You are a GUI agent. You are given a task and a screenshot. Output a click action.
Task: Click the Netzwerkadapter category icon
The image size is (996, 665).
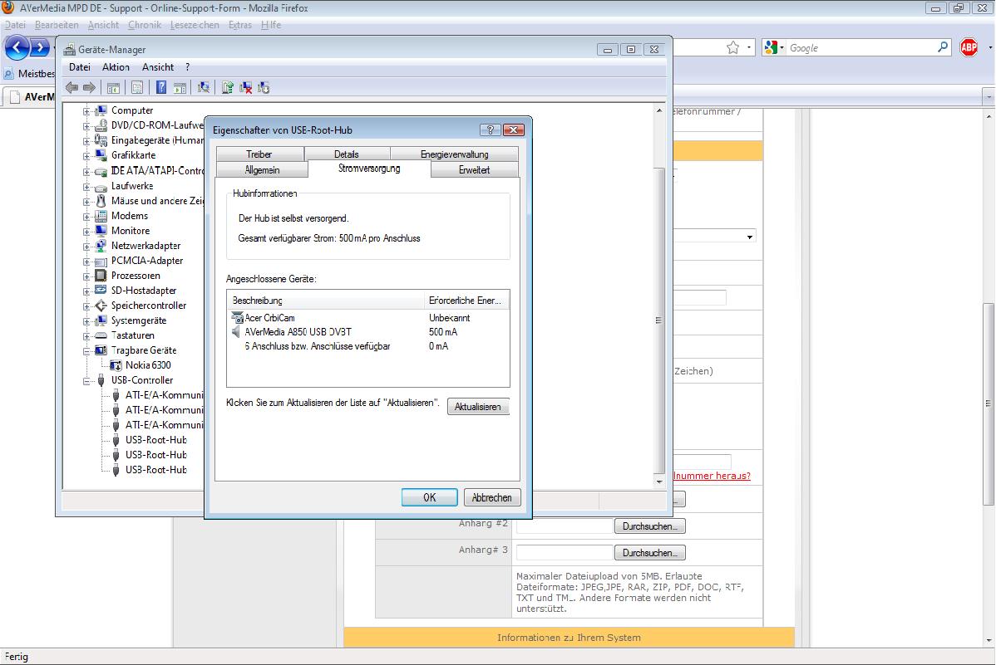[x=101, y=246]
